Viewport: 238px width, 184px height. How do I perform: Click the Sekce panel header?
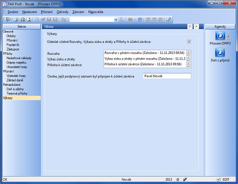pyautogui.click(x=21, y=26)
